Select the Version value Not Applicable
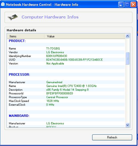The height and width of the screenshot is (146, 138). pyautogui.click(x=55, y=63)
